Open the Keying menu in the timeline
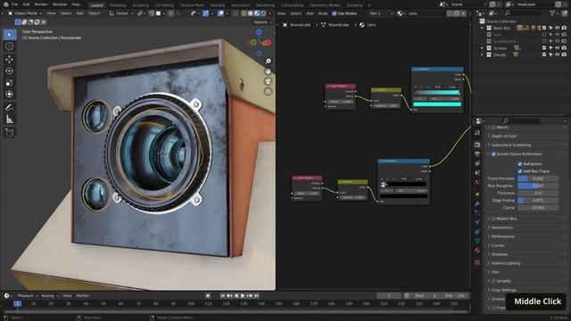The image size is (571, 321). [x=49, y=296]
